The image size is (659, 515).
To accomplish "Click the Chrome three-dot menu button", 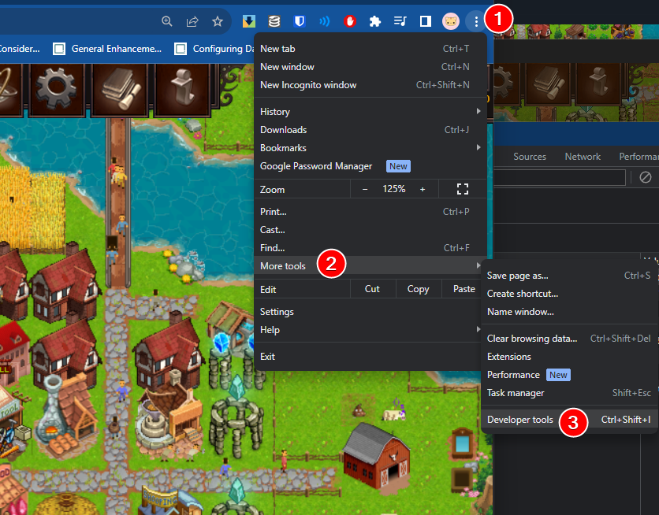I will 475,21.
